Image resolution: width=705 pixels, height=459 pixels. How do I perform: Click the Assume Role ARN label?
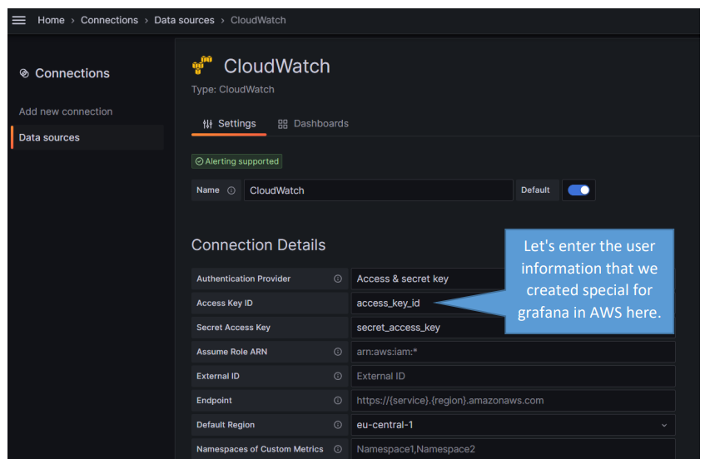point(231,352)
